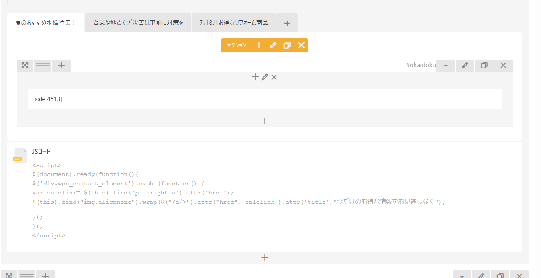The image size is (541, 278).
Task: Add column to #okaidoku row
Action: (x=61, y=66)
